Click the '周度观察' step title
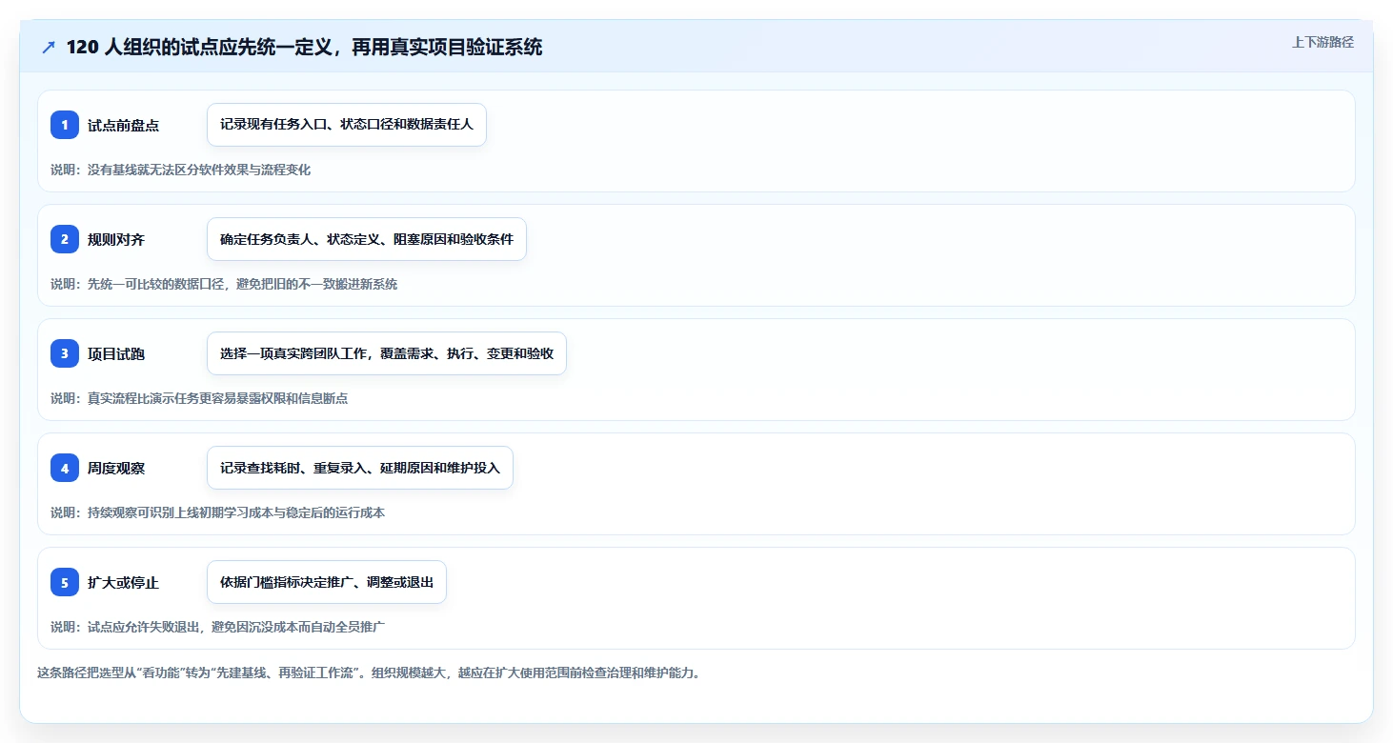 coord(116,469)
